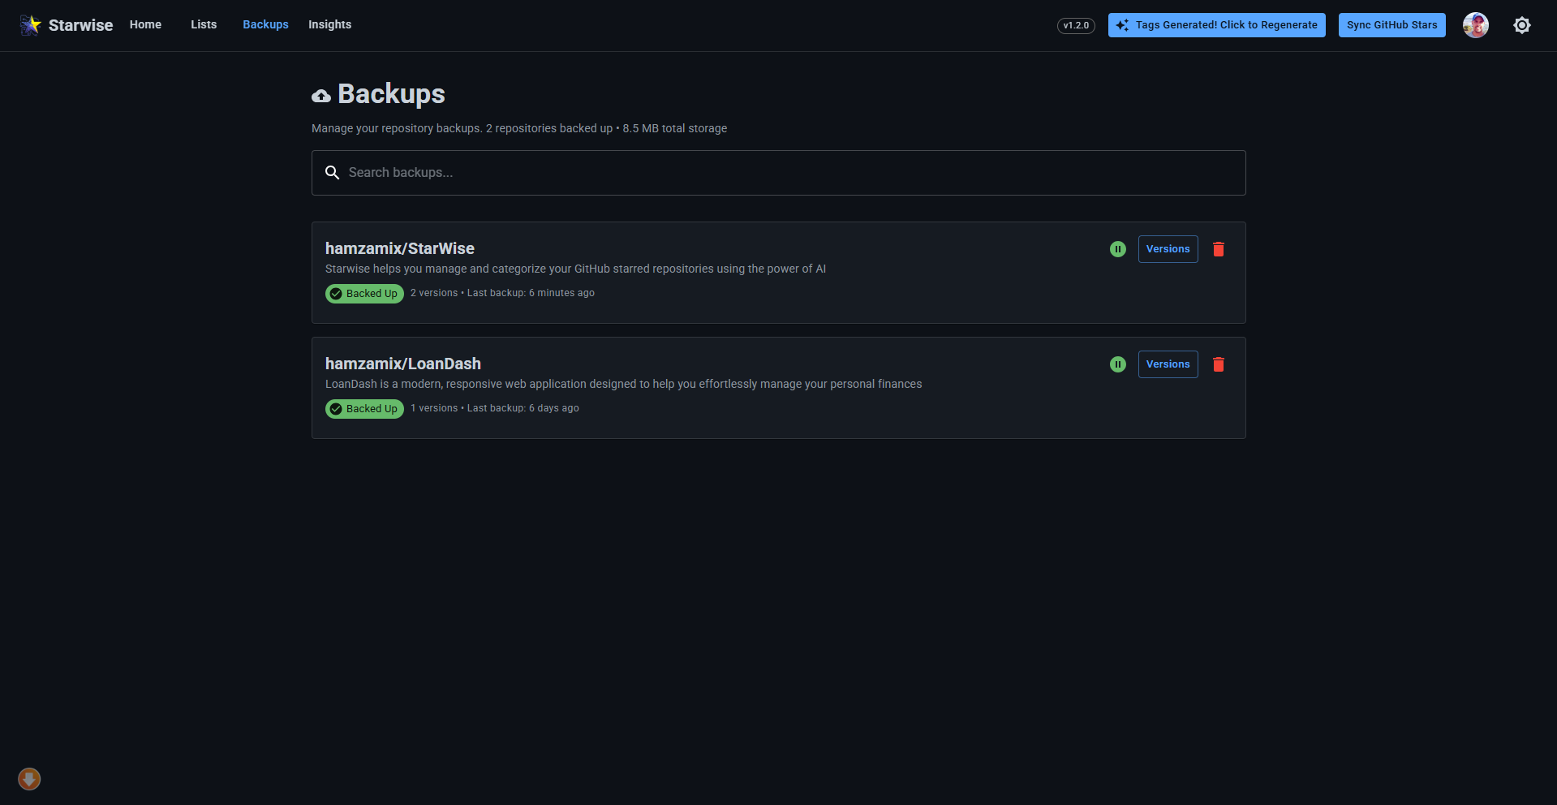1557x805 pixels.
Task: Click the hamzamix/StarWise repository title
Action: click(x=400, y=248)
